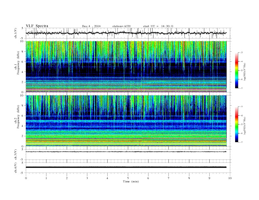Click the "8" kHz tick on ch.2 spectrogram
The image size is (259, 200).
point(23,106)
